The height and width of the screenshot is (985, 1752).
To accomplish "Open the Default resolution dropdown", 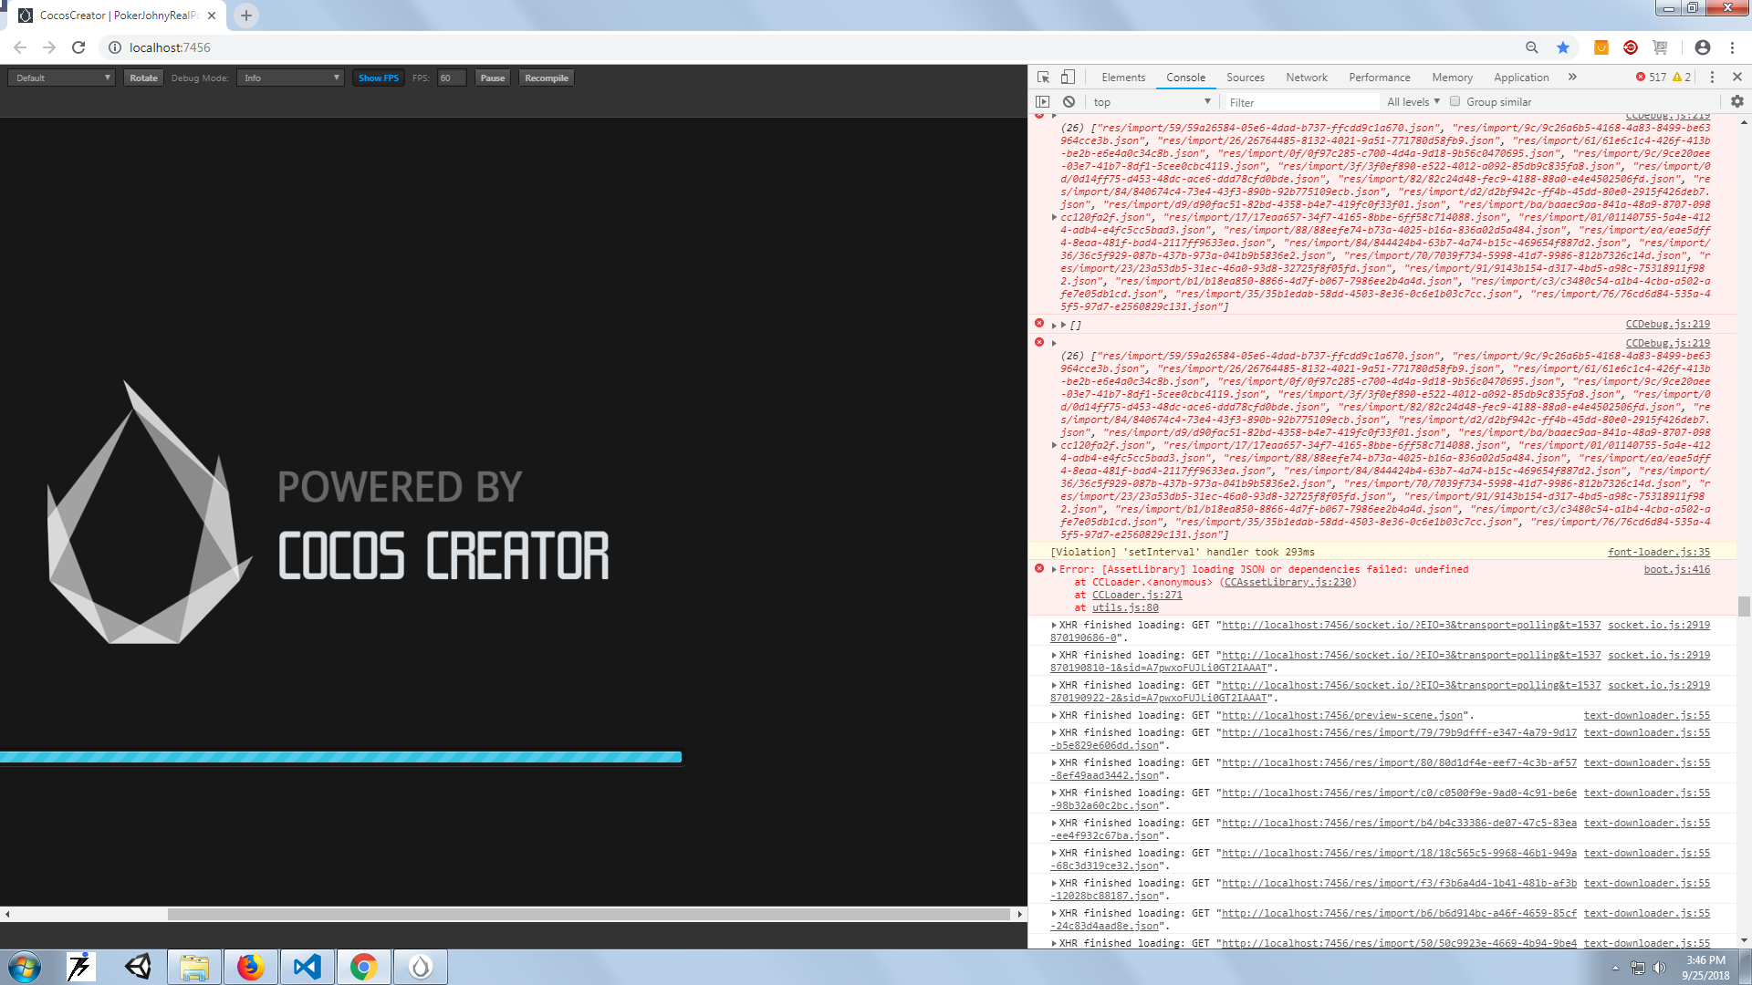I will (62, 78).
